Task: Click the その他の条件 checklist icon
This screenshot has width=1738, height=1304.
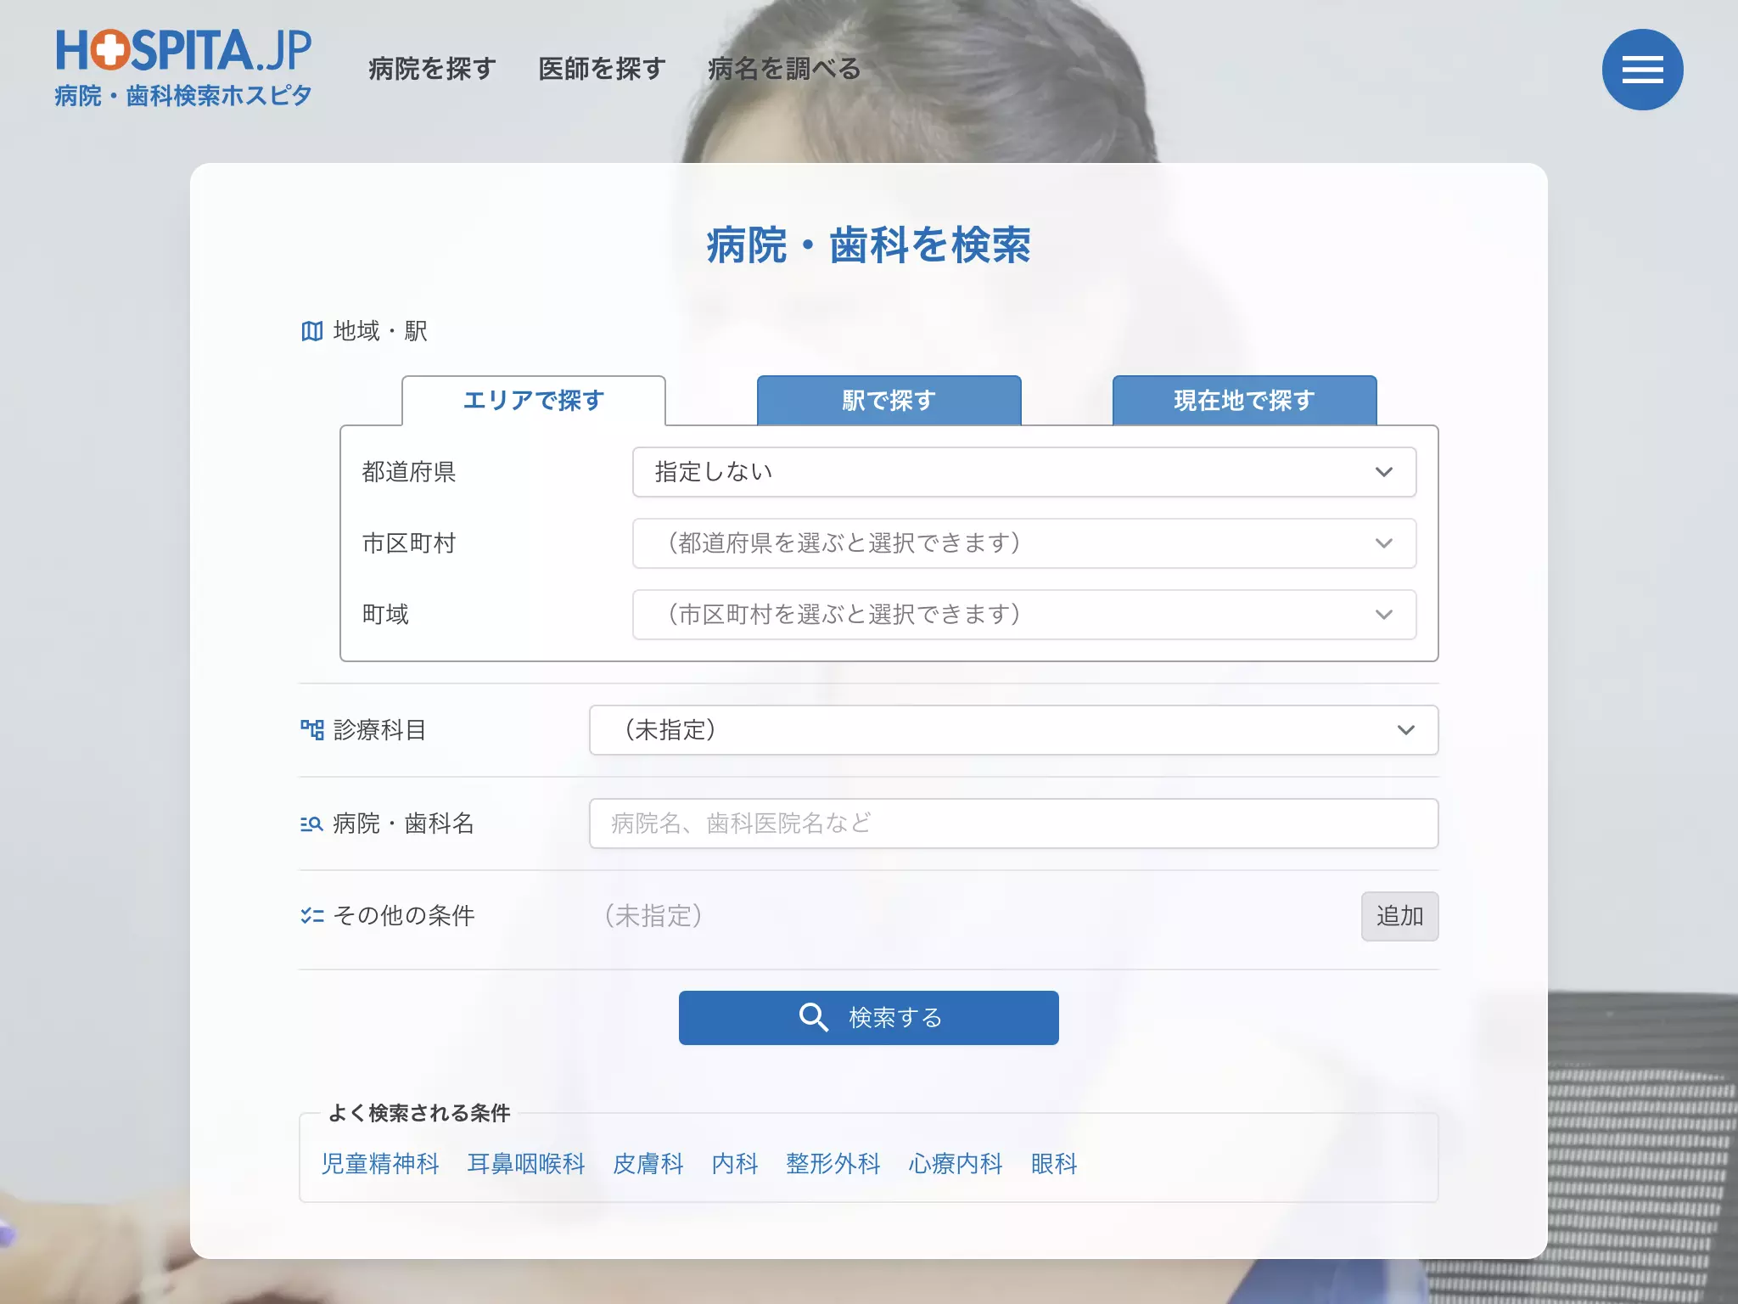Action: [312, 915]
